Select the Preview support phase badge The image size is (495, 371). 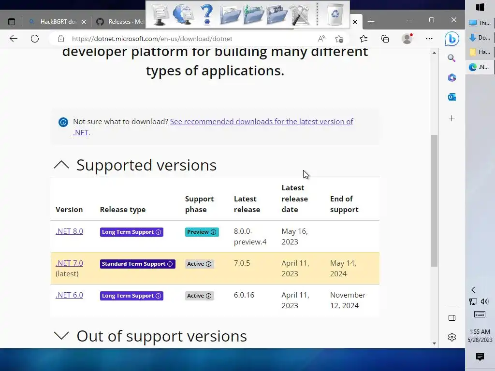[202, 232]
